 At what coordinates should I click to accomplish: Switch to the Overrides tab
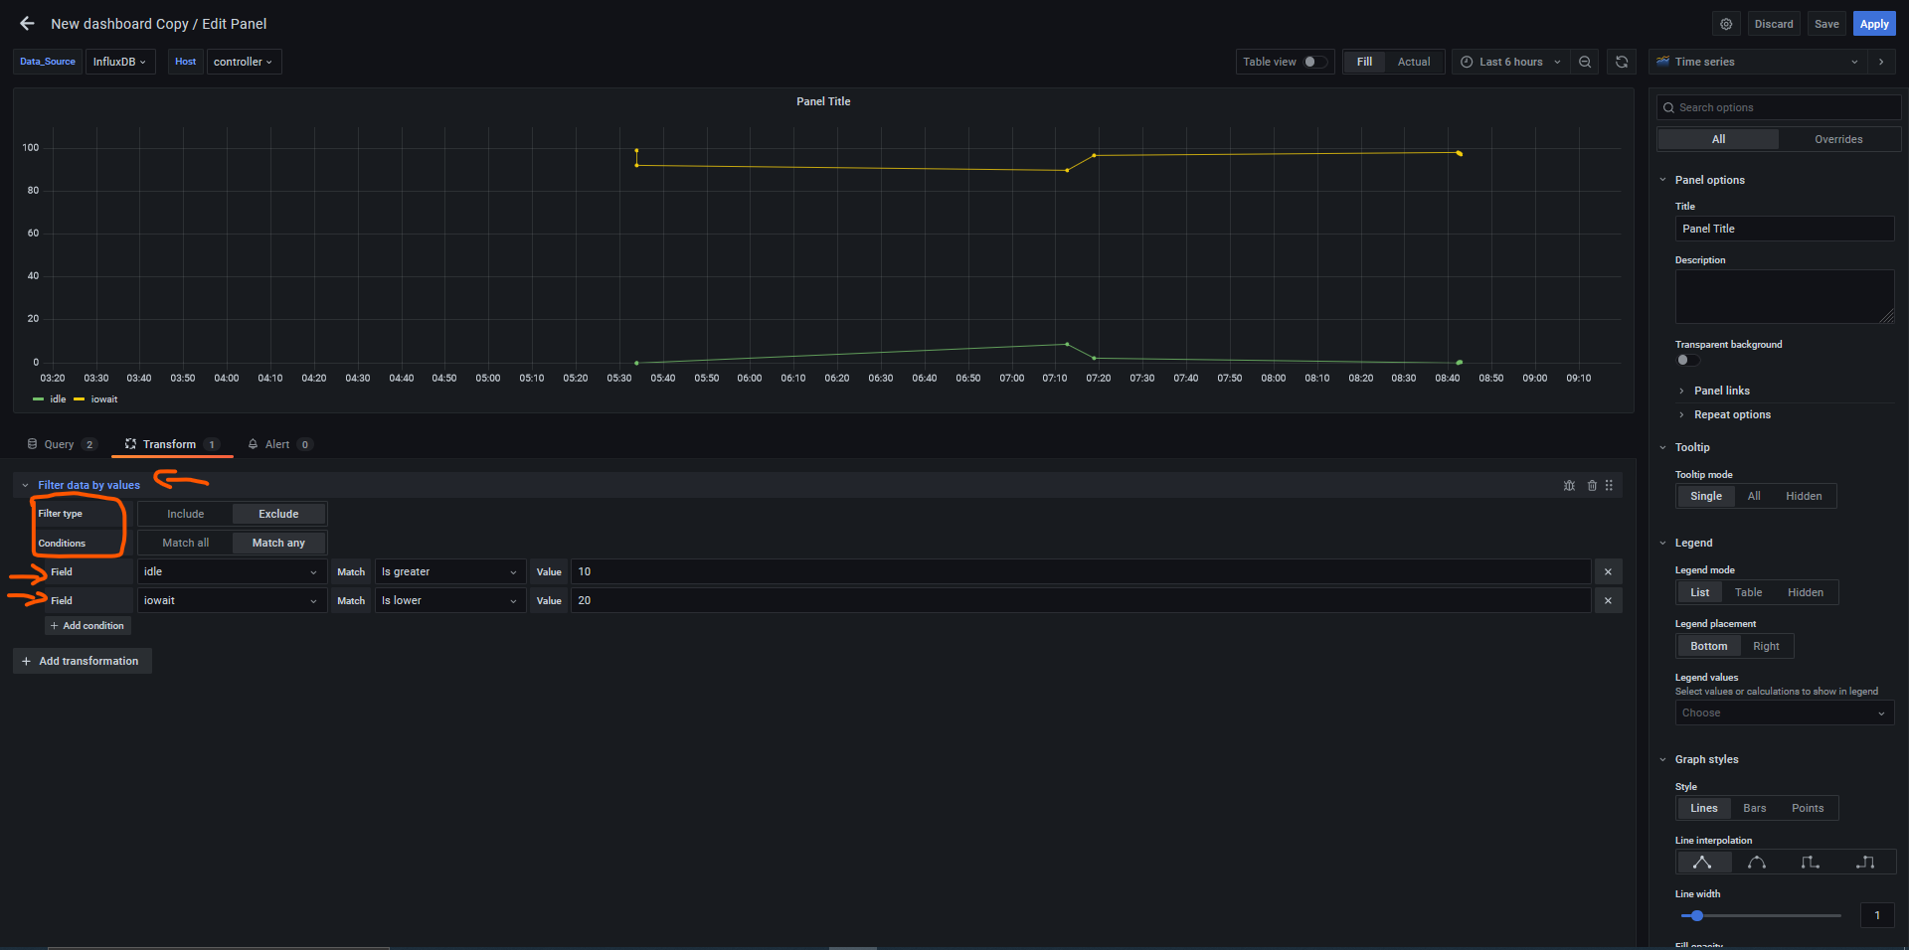(x=1838, y=139)
